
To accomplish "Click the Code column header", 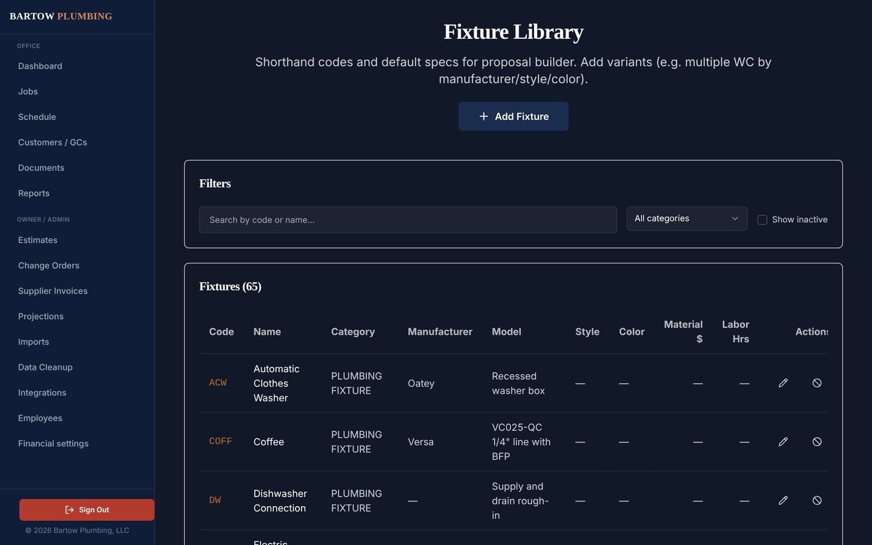I will (222, 332).
